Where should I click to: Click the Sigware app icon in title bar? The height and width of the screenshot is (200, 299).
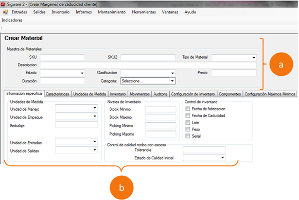click(x=3, y=4)
